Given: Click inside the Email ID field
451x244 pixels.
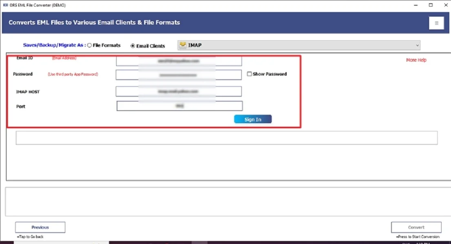Looking at the screenshot, I should 179,60.
